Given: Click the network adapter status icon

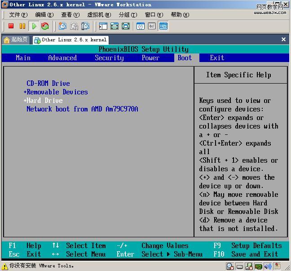Looking at the screenshot, I should [x=258, y=267].
